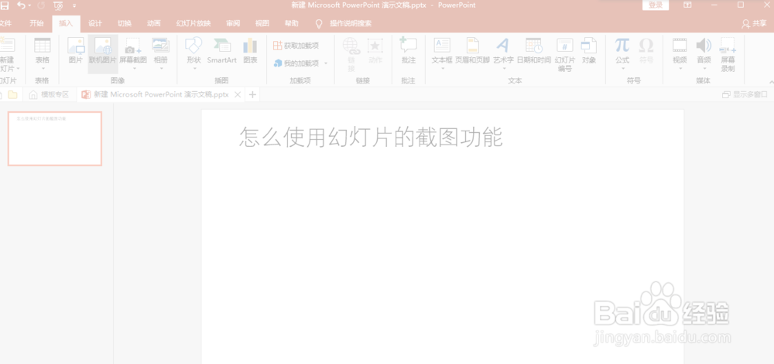Switch to the 审阅 review tab
774x364 pixels.
tap(233, 23)
